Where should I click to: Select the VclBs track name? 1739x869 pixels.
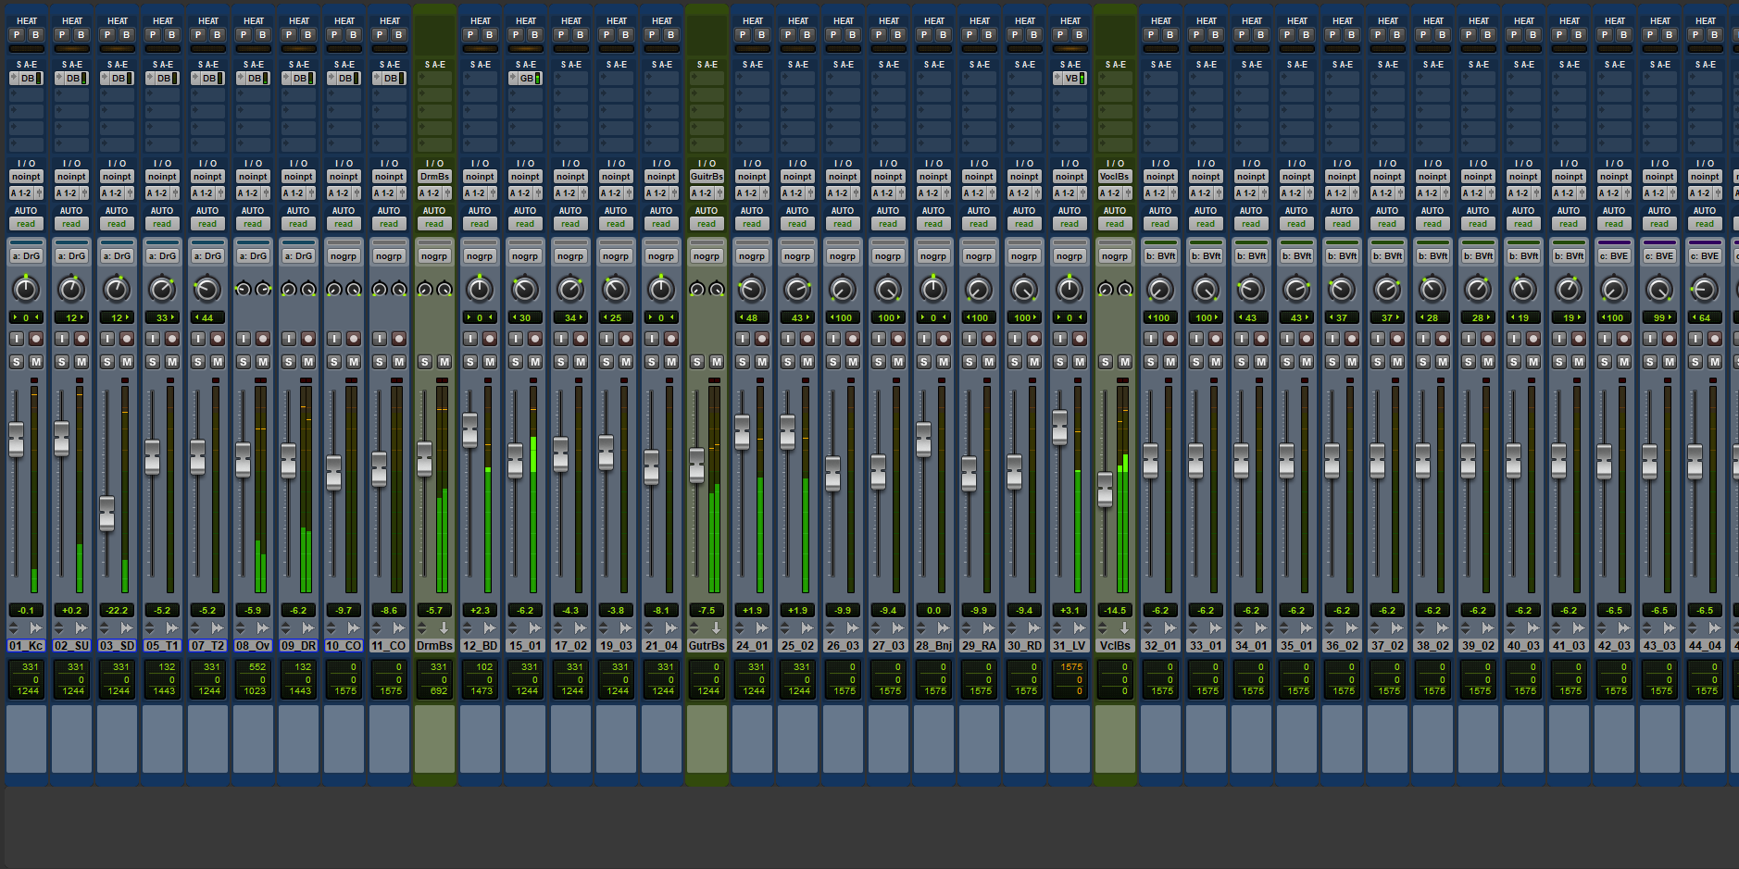click(1115, 646)
